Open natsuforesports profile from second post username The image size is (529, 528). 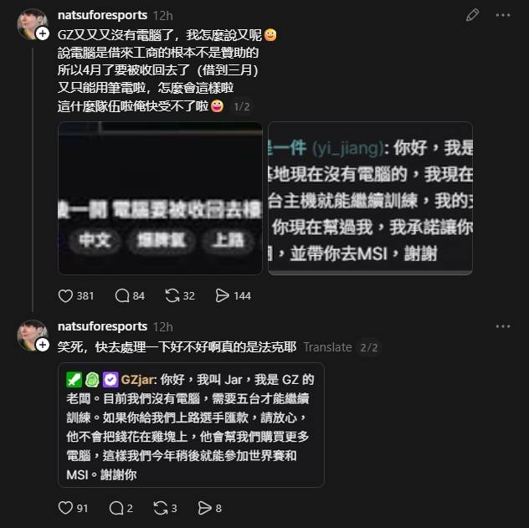pyautogui.click(x=103, y=326)
